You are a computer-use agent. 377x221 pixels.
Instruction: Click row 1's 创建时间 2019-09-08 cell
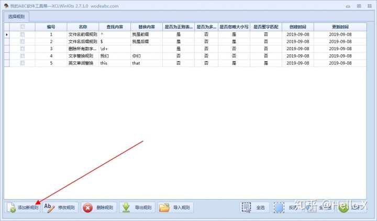(297, 34)
